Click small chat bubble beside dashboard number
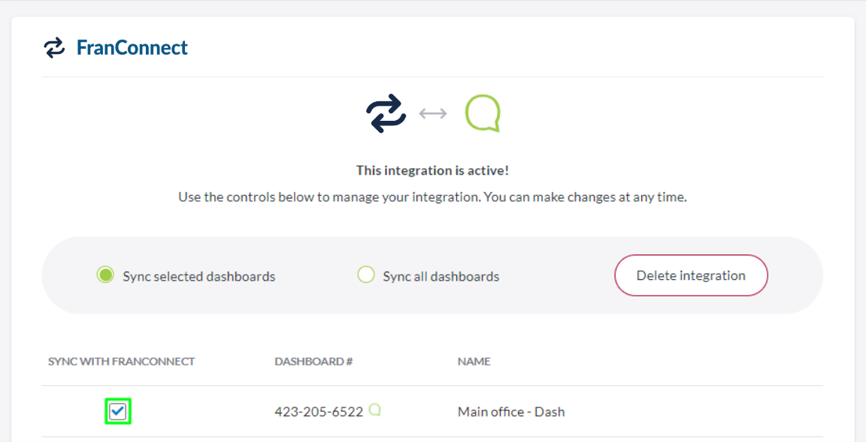This screenshot has height=442, width=866. (x=374, y=410)
